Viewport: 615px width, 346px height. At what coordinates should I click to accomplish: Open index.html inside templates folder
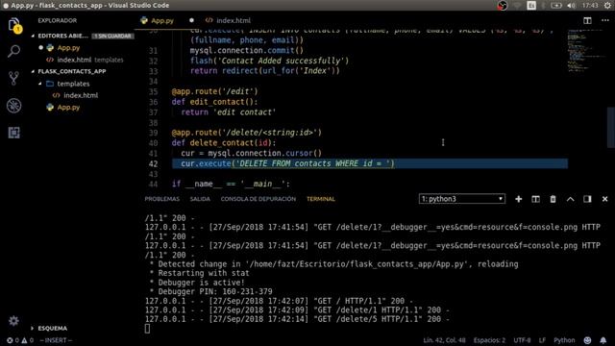pyautogui.click(x=81, y=95)
